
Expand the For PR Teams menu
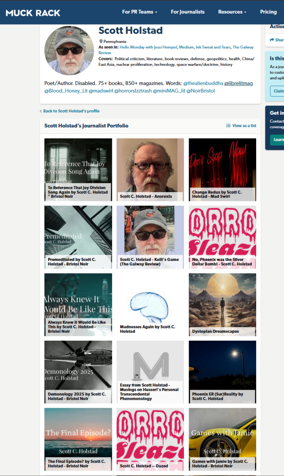point(139,12)
